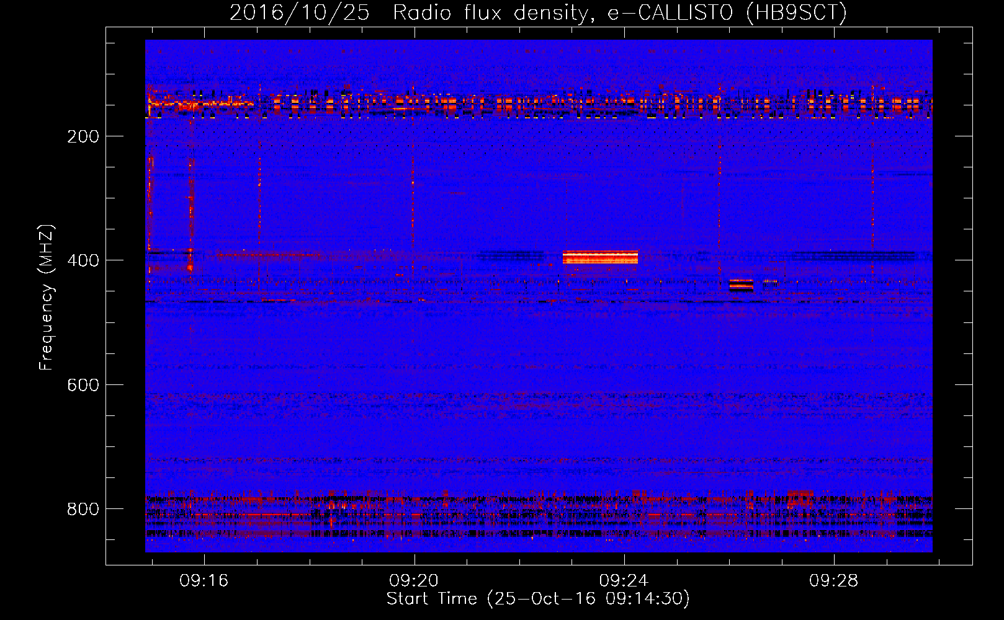Click the 800 frequency tick label
Image resolution: width=1004 pixels, height=620 pixels.
point(83,509)
